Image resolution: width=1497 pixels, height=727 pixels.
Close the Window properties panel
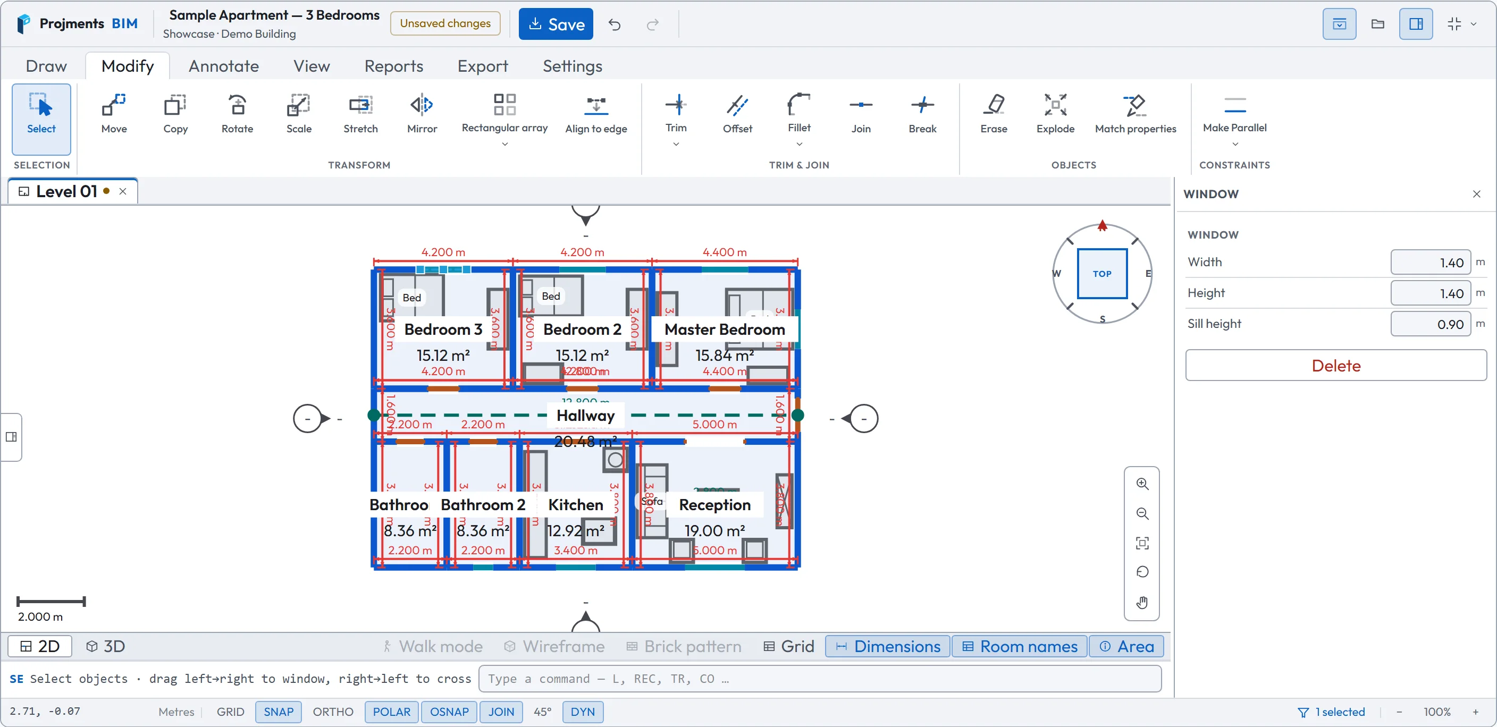point(1476,194)
